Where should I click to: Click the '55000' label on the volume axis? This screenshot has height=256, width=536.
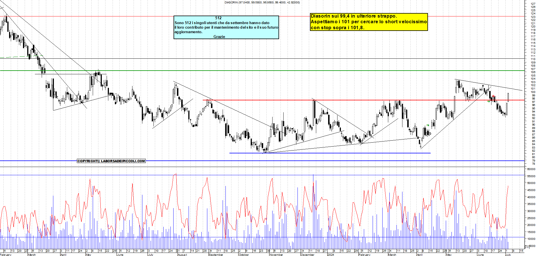(x=531, y=176)
